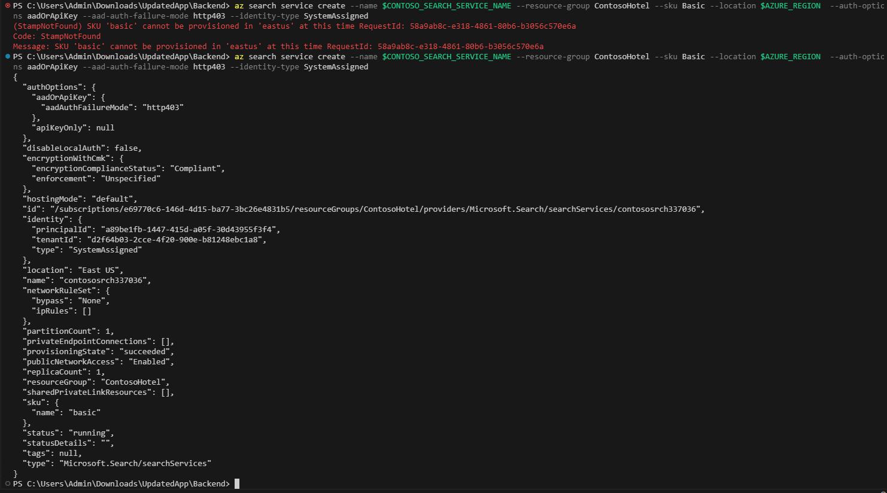Click the red '(StampNotFound) SKU' error line
Screen dimensions: 887x493
294,26
